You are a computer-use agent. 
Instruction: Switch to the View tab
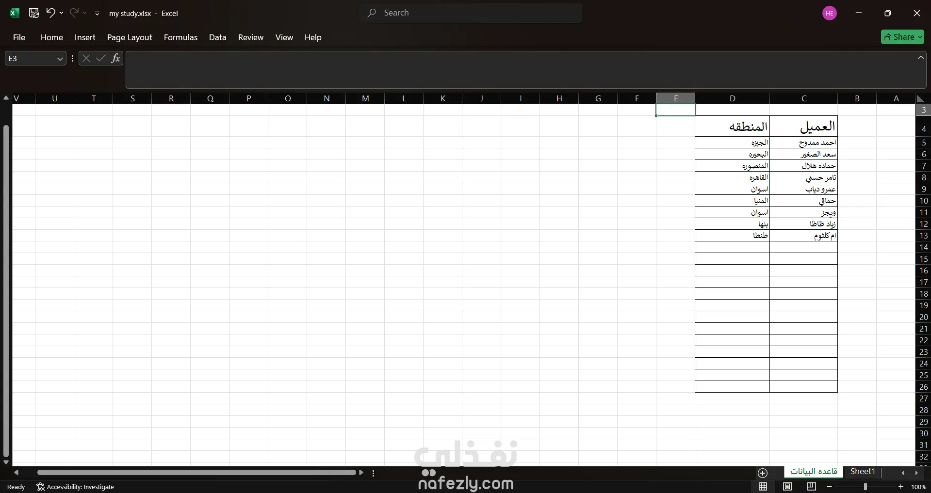(x=284, y=37)
